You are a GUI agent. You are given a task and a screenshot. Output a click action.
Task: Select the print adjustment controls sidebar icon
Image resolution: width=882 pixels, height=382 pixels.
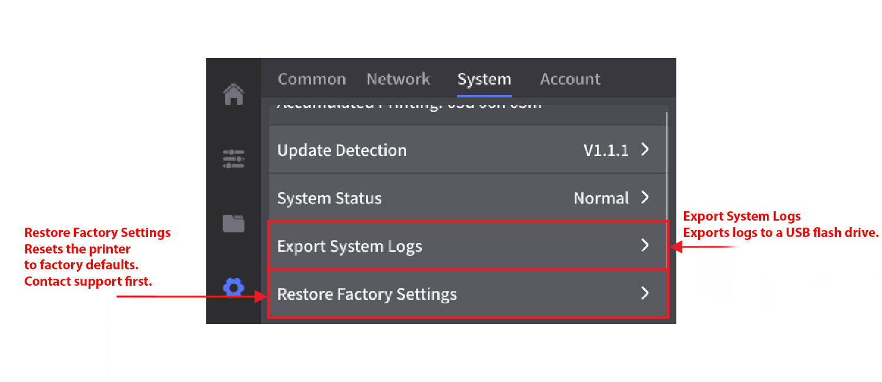[234, 158]
